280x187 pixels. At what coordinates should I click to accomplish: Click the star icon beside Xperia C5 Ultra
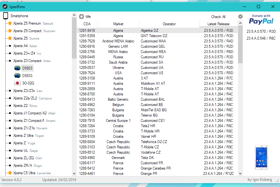coord(10,173)
